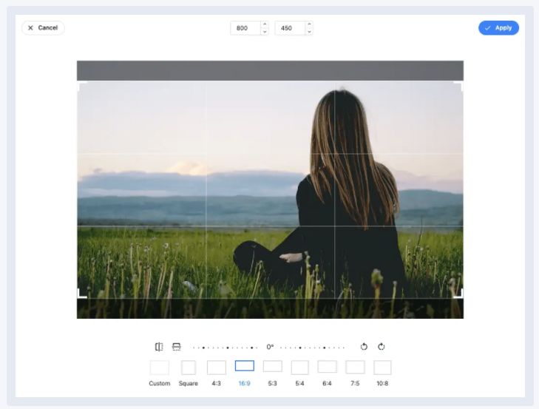
Task: Click the height input showing 450
Action: [x=290, y=28]
